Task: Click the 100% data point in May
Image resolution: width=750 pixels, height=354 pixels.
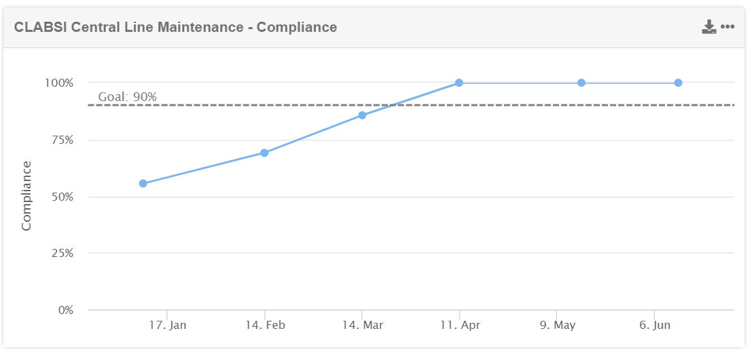Action: tap(582, 83)
